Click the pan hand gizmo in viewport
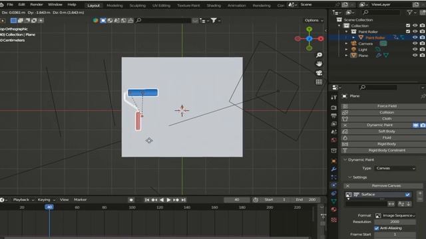The width and height of the screenshot is (426, 239). tap(319, 64)
